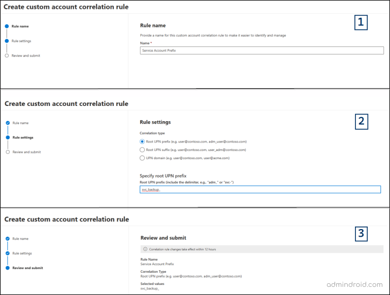Click the 'Selected values' label
The width and height of the screenshot is (390, 295).
pos(152,283)
